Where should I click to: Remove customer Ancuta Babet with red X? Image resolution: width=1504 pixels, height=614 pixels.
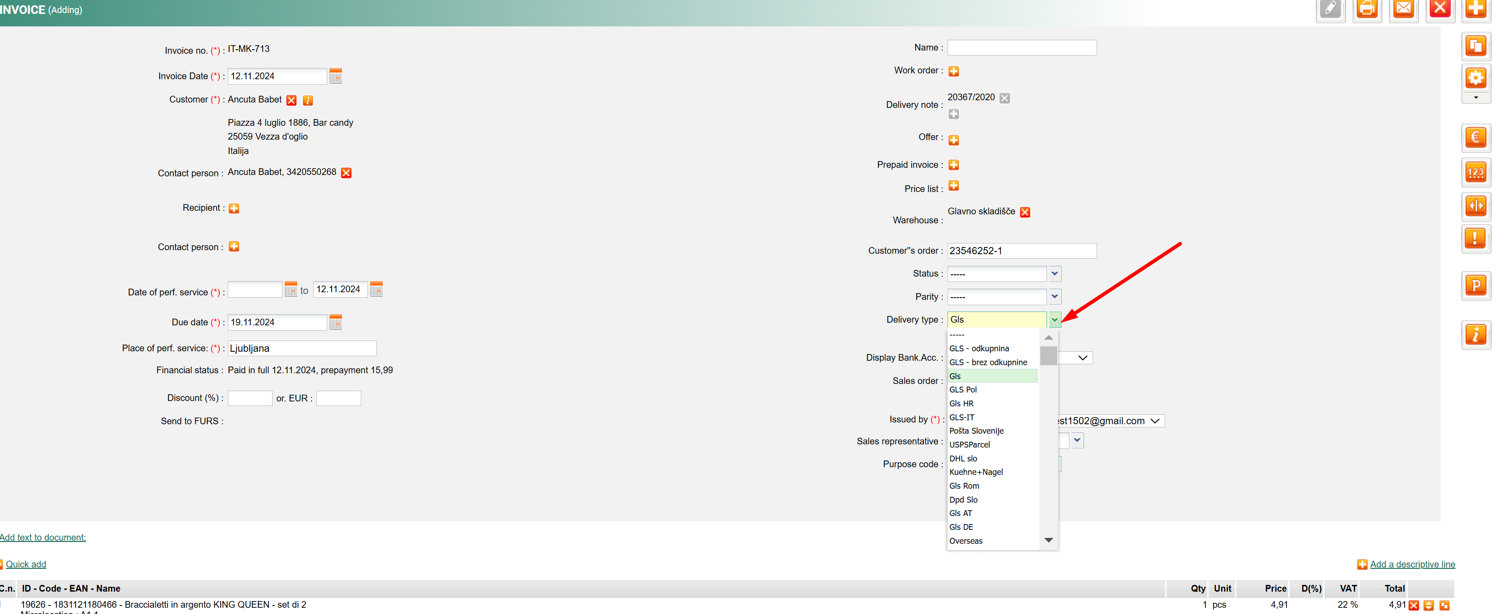(x=291, y=100)
